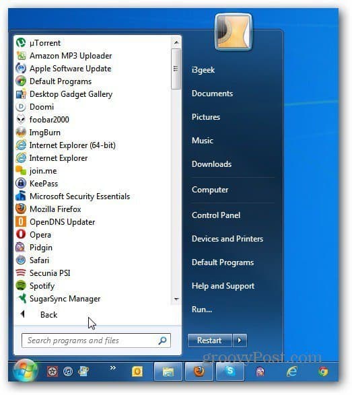Click the programs list scrollbar thumb
This screenshot has height=395, width=352.
click(x=176, y=69)
